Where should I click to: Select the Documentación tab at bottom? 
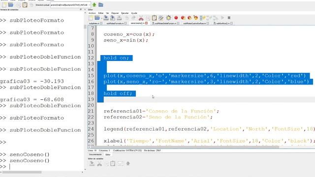click(x=95, y=154)
